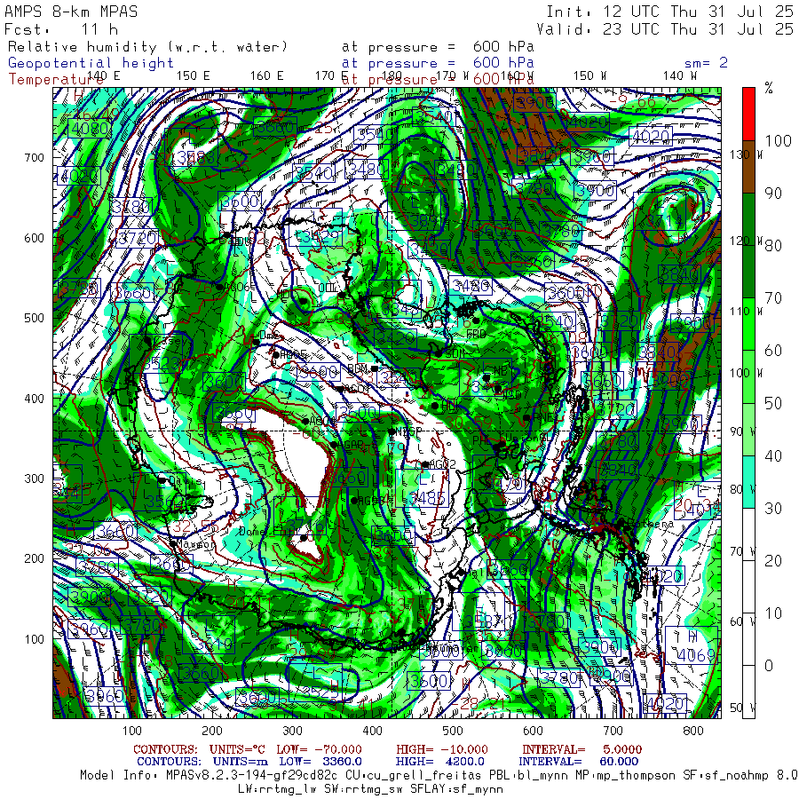Image resolution: width=799 pixels, height=799 pixels.
Task: Click the 'Rothera' station label
Action: click(x=653, y=524)
